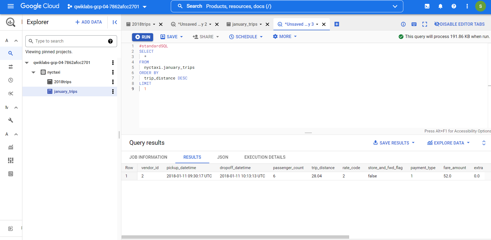Open Scheduled queries clock sidebar icon
The height and width of the screenshot is (240, 491).
(x=11, y=80)
